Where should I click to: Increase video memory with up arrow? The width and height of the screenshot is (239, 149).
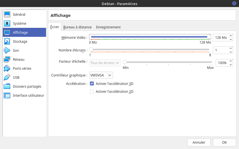coord(231,36)
